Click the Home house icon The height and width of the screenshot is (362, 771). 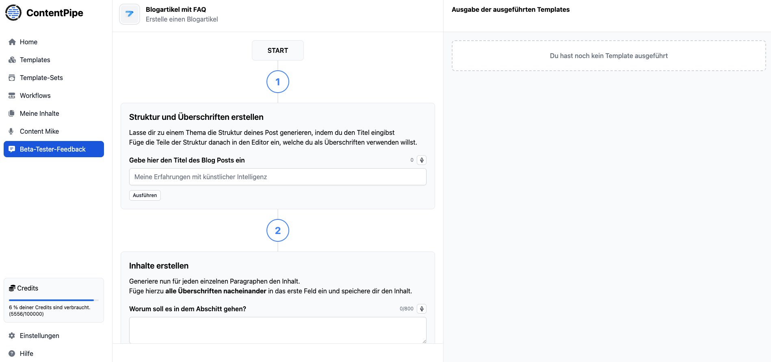(12, 42)
